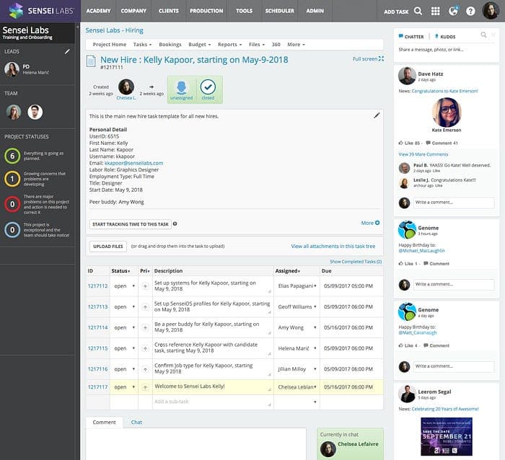Open the help question mark icon
The width and height of the screenshot is (505, 460).
pyautogui.click(x=470, y=12)
